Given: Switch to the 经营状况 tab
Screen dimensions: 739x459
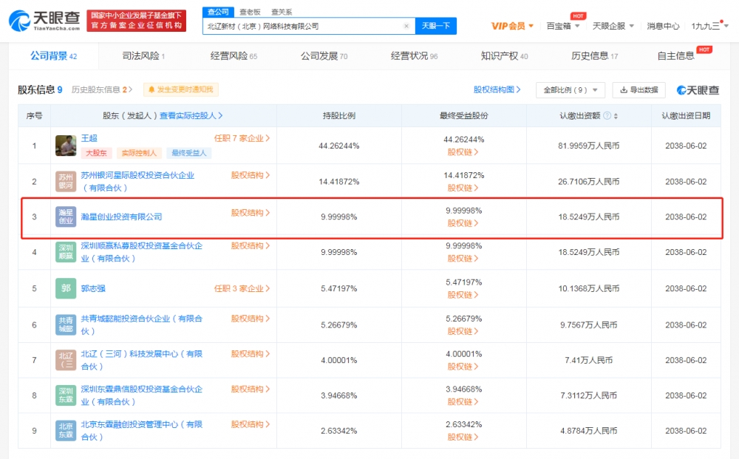Looking at the screenshot, I should coord(414,56).
